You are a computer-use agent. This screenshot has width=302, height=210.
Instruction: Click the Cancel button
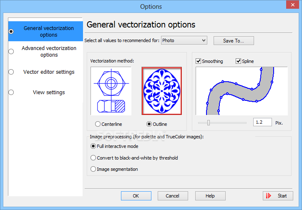(x=173, y=196)
